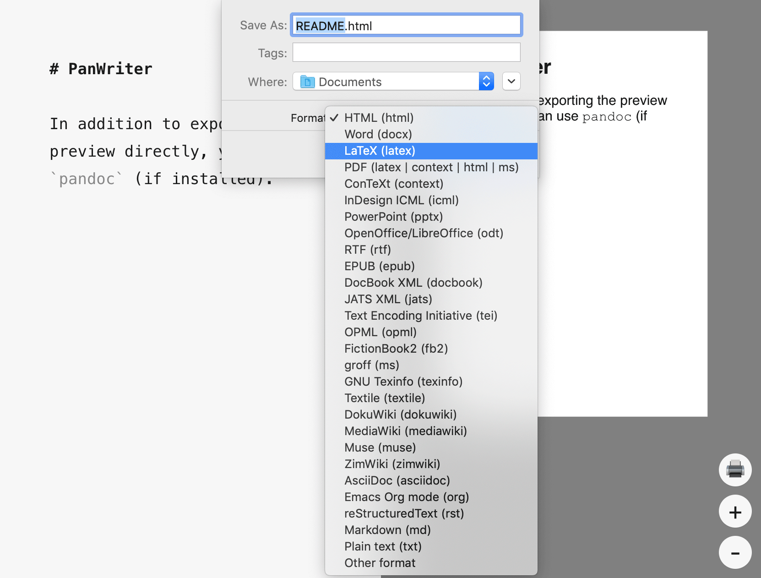Click the printer icon button
Image resolution: width=761 pixels, height=578 pixels.
click(735, 470)
